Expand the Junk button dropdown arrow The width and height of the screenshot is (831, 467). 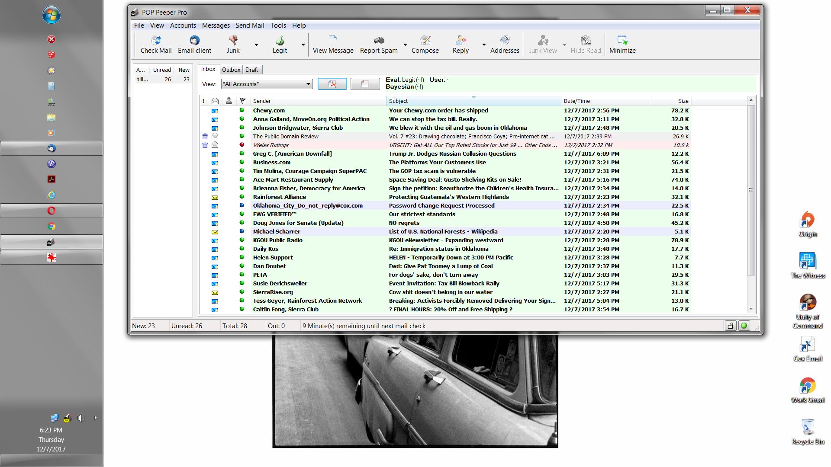(x=256, y=45)
